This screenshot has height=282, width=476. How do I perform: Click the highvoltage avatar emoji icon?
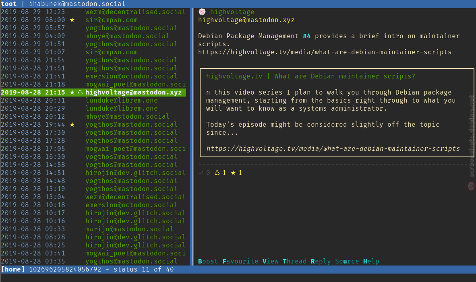pos(202,12)
